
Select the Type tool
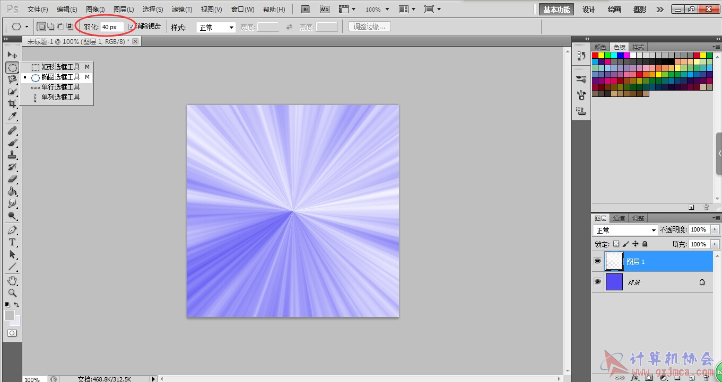point(12,242)
